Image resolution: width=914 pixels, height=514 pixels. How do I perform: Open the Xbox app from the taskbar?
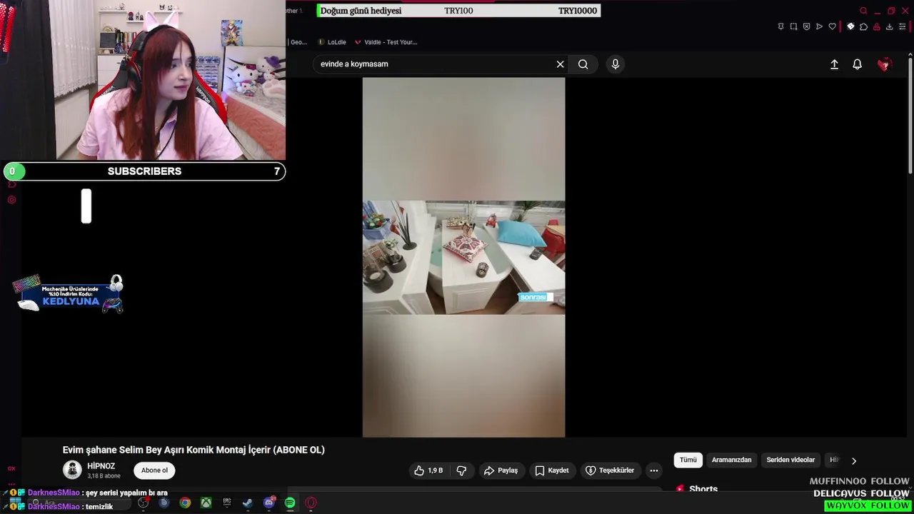pos(206,503)
